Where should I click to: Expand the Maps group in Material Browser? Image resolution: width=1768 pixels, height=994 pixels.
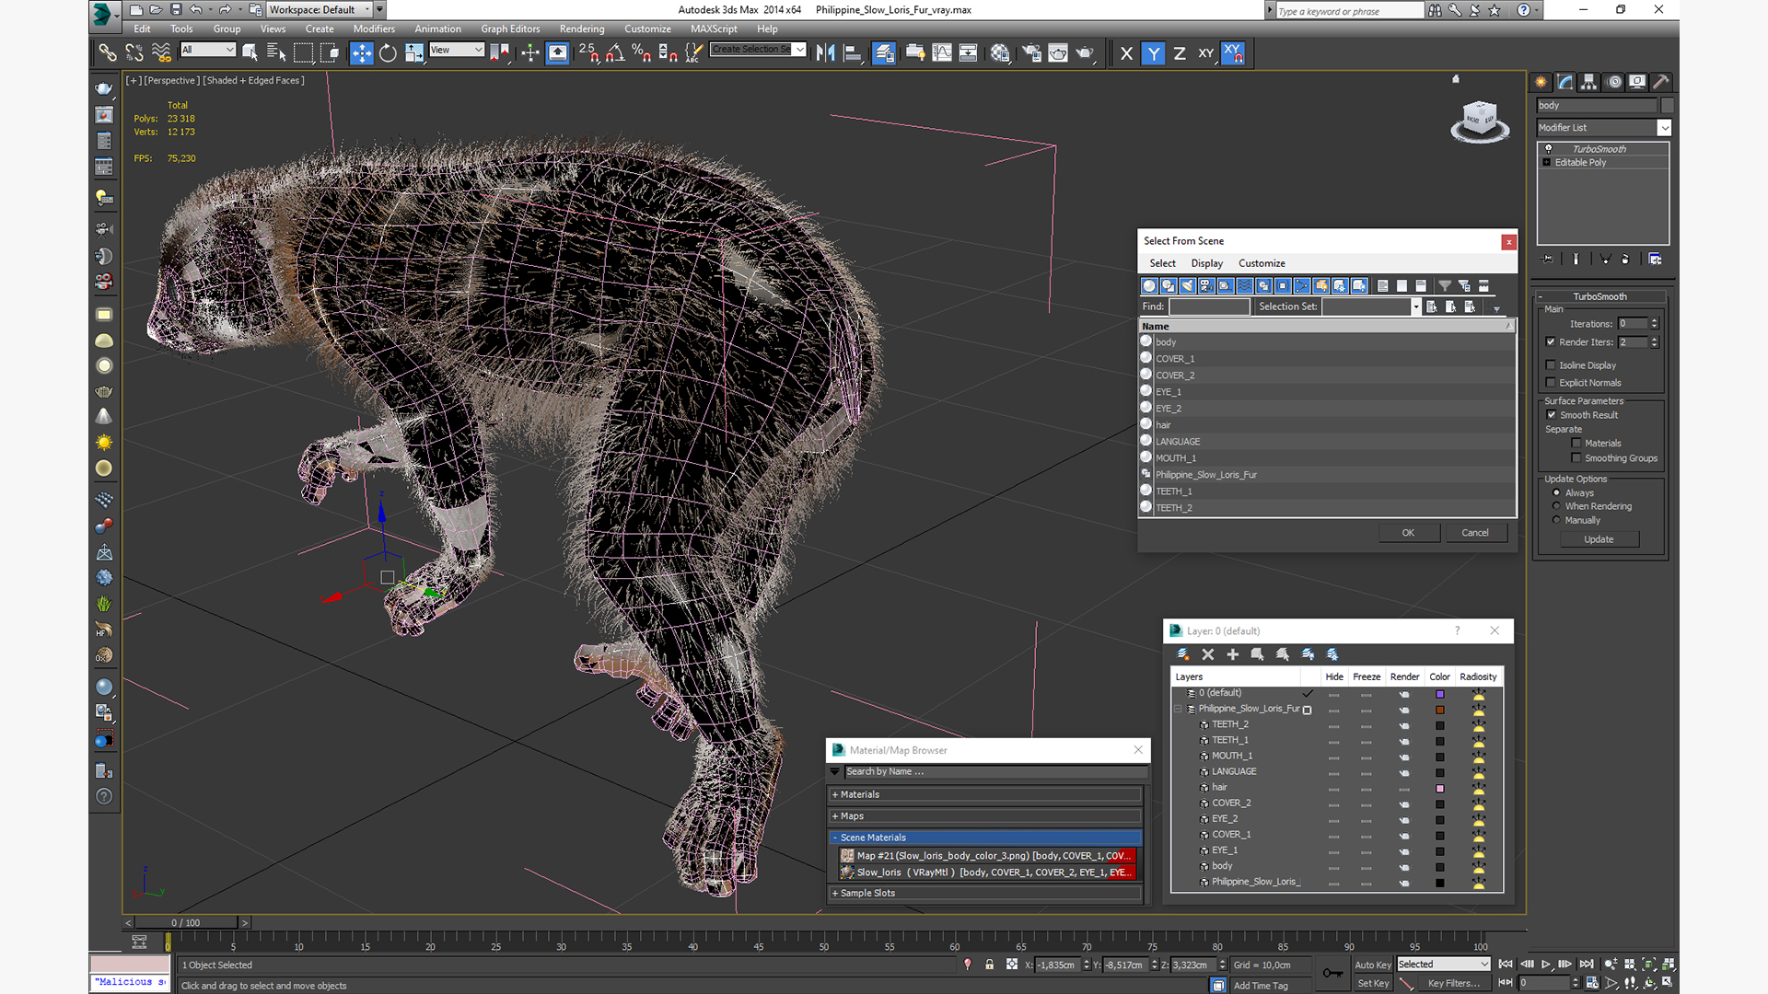(x=985, y=816)
